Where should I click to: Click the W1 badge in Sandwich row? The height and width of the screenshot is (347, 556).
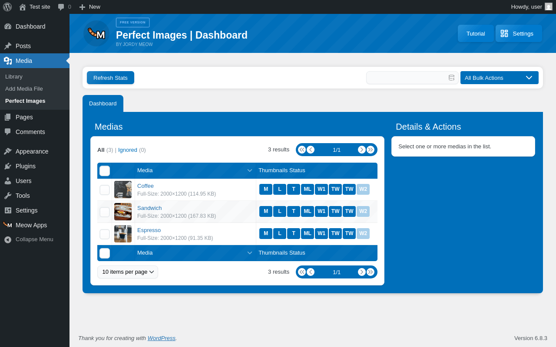coord(321,212)
